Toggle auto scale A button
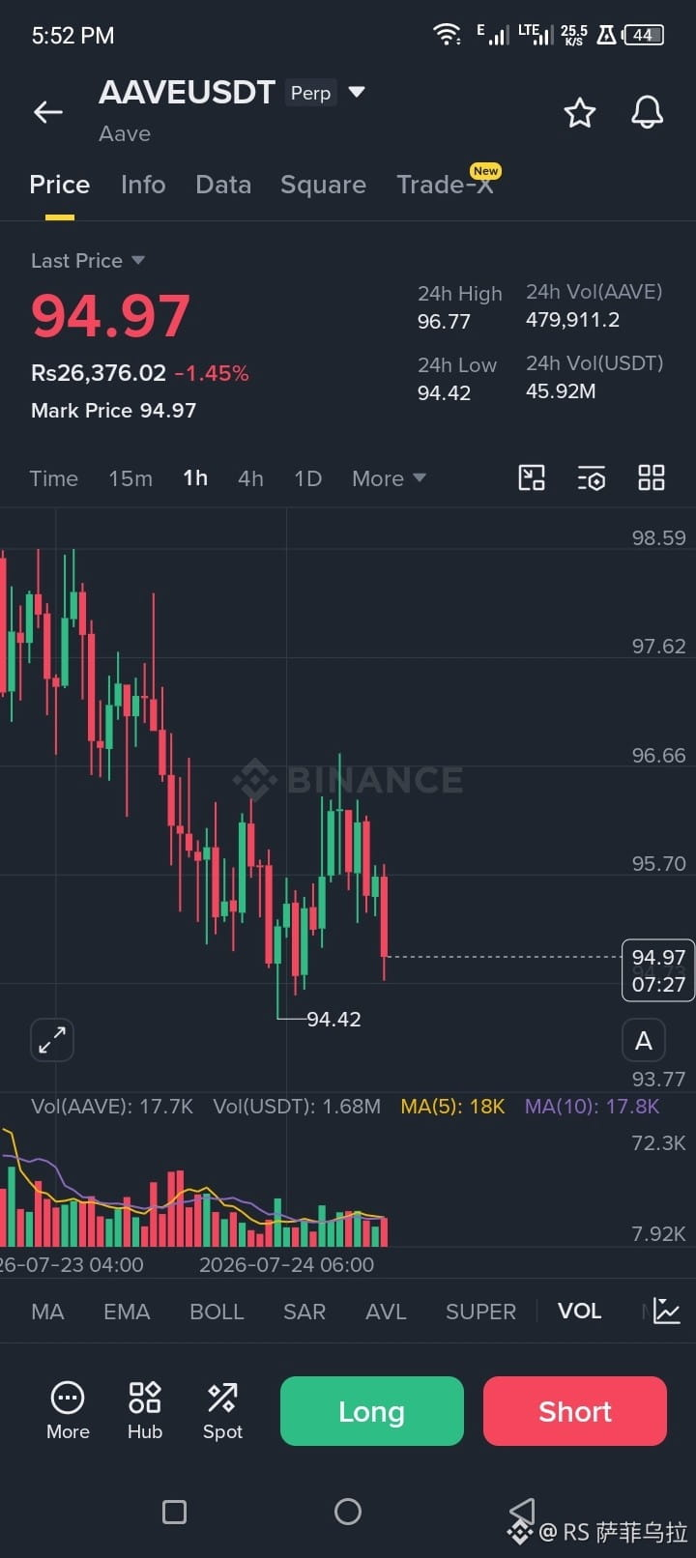The width and height of the screenshot is (696, 1558). pyautogui.click(x=644, y=1041)
